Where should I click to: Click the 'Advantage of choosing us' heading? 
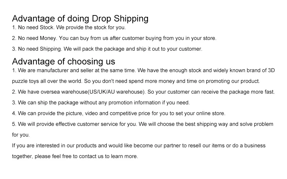pyautogui.click(x=63, y=61)
